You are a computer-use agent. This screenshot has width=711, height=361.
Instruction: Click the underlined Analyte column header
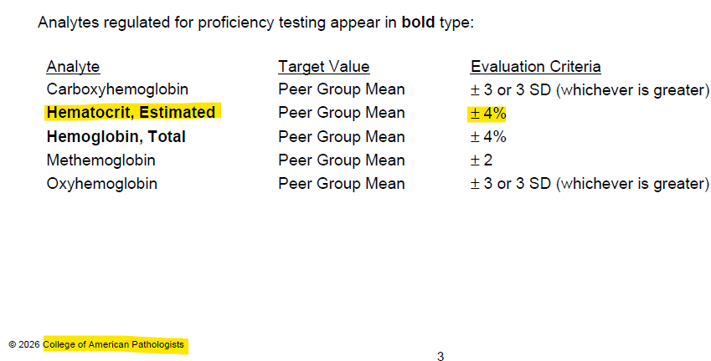tap(73, 67)
